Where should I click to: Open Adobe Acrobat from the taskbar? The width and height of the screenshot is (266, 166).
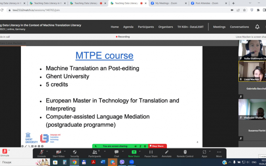tap(93, 162)
